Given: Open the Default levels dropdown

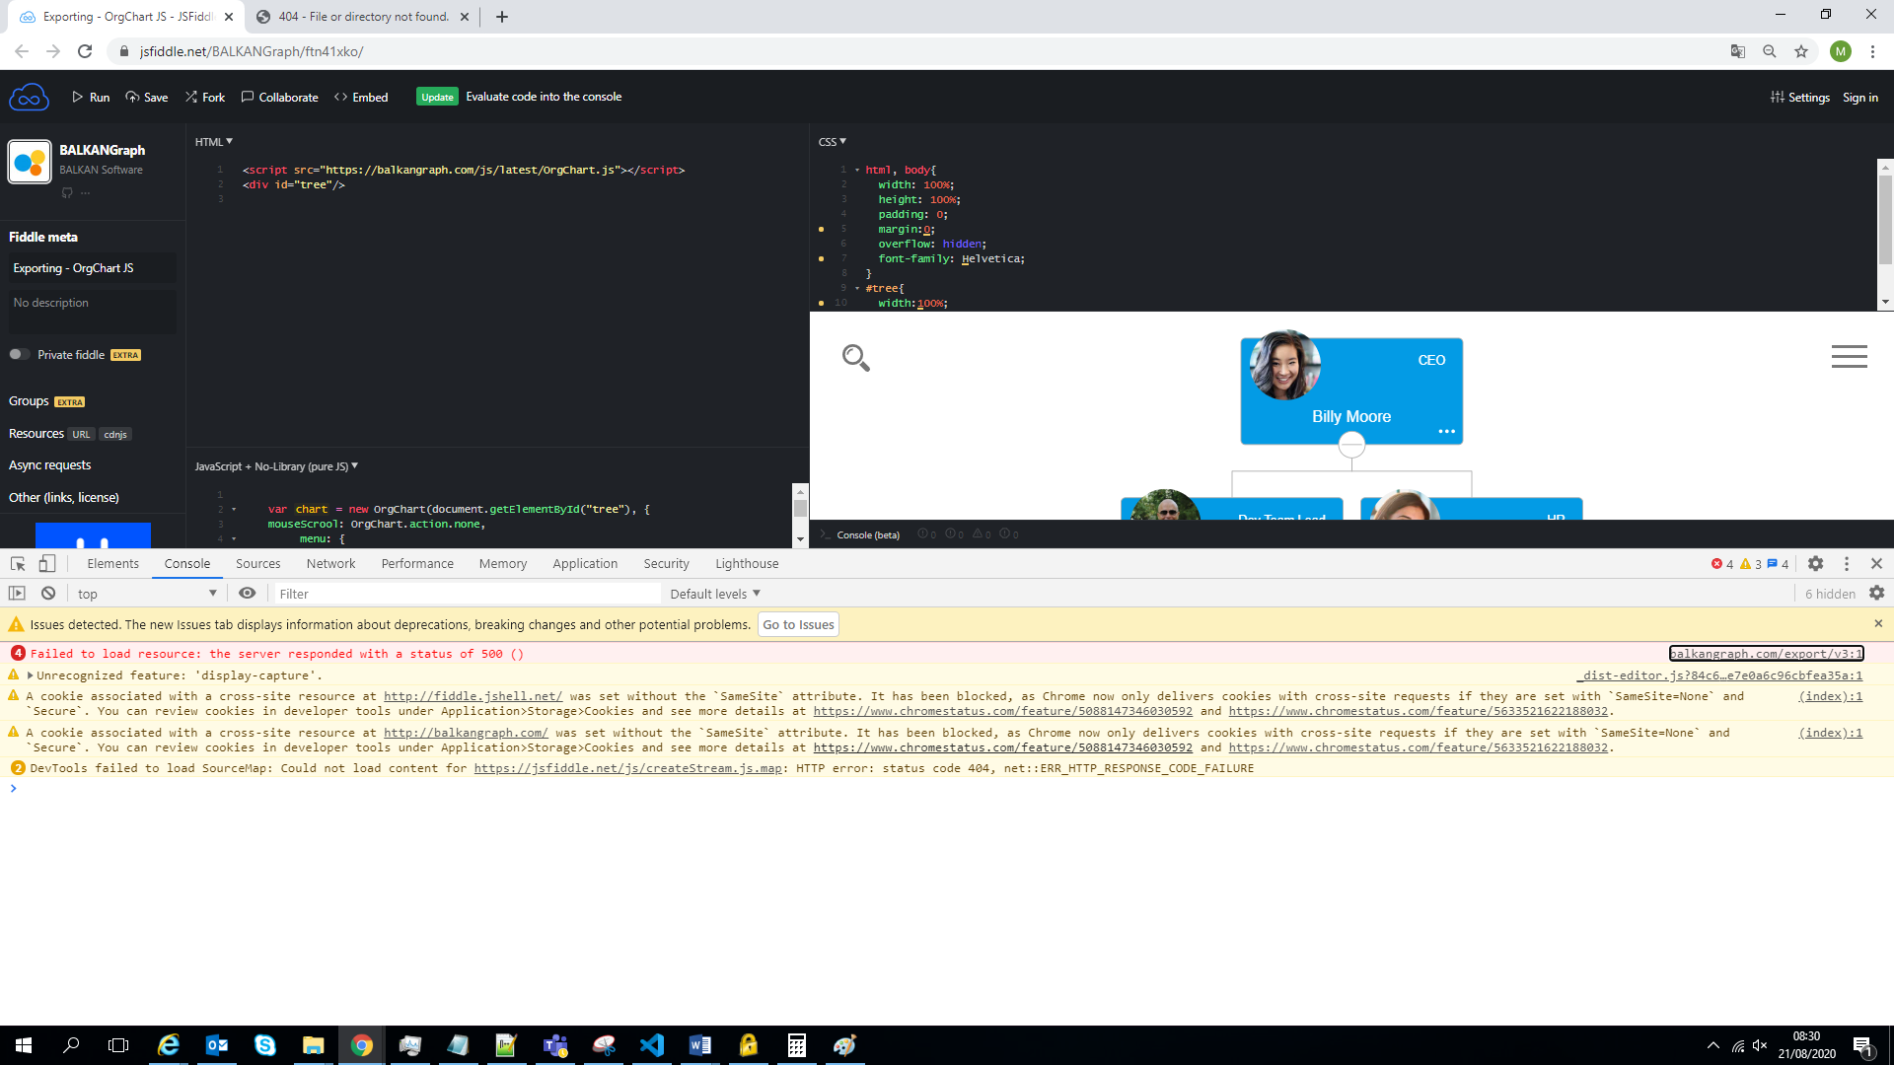Looking at the screenshot, I should [x=713, y=593].
